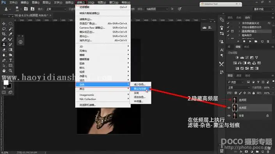Open sample source dropdown 当前图层
The image size is (275, 154).
click(x=157, y=9)
